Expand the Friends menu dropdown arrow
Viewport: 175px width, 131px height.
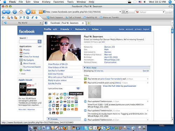tap(71, 29)
